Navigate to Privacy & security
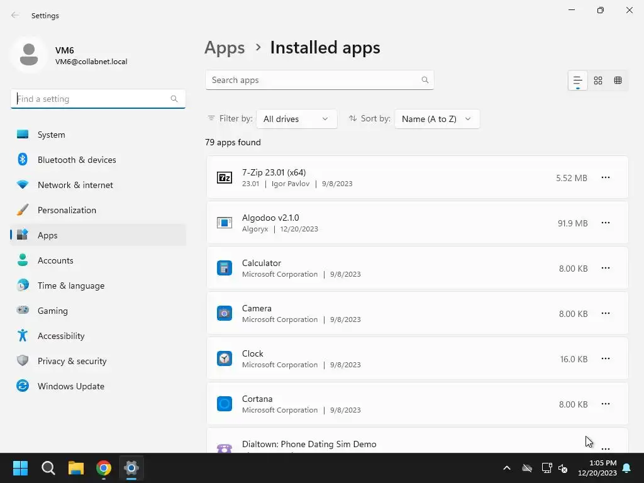This screenshot has width=644, height=483. pos(72,361)
